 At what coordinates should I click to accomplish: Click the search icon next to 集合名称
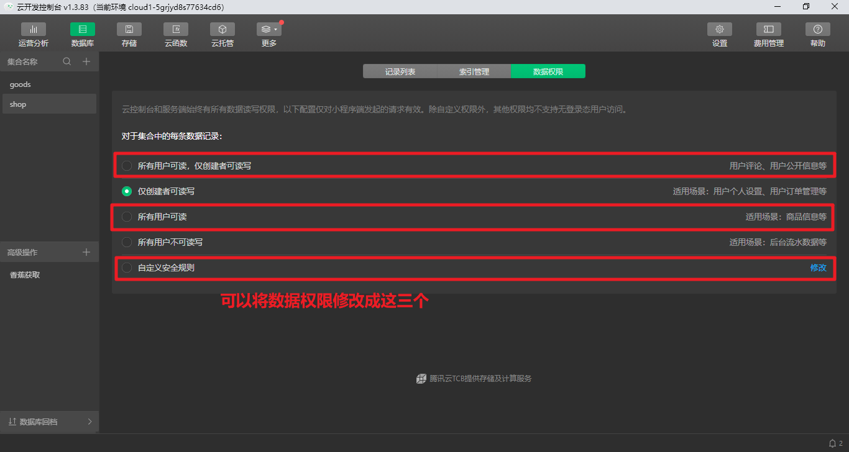(x=67, y=61)
